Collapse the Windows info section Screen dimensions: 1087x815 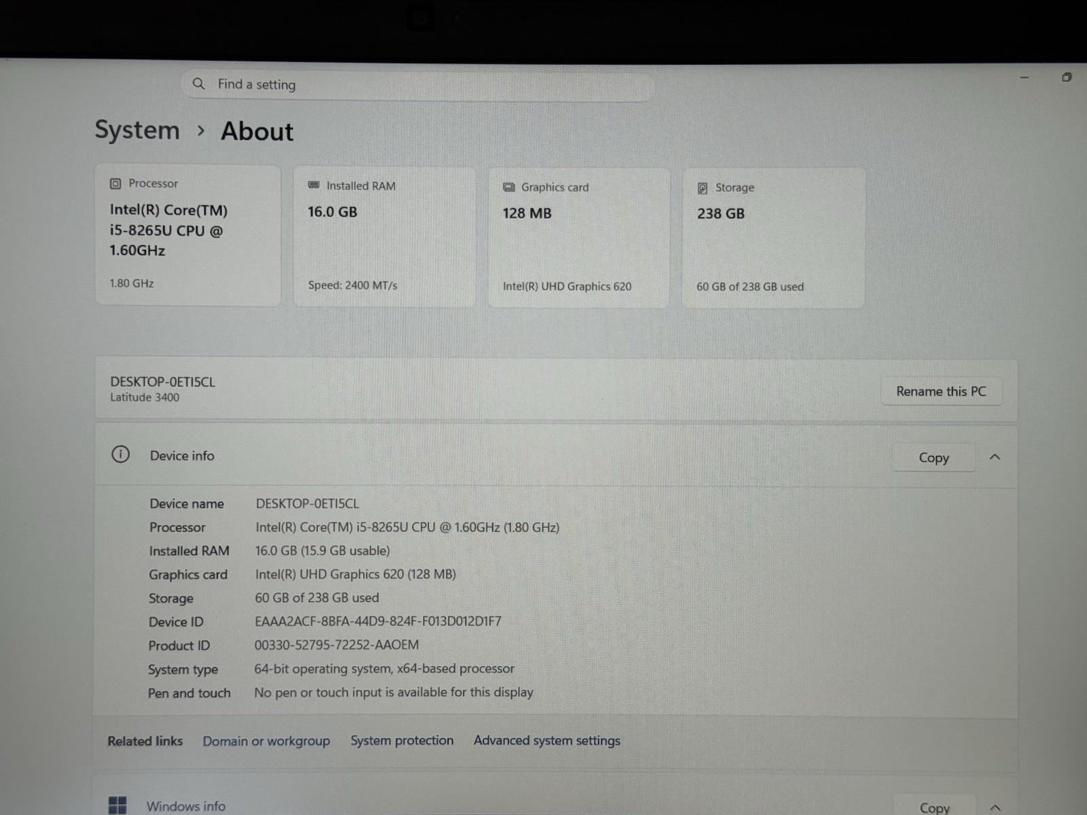[995, 807]
